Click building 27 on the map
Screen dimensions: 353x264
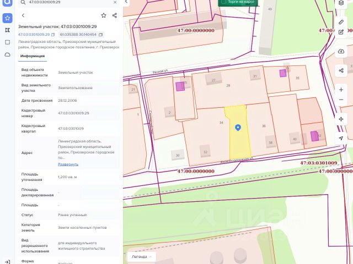pyautogui.click(x=213, y=79)
